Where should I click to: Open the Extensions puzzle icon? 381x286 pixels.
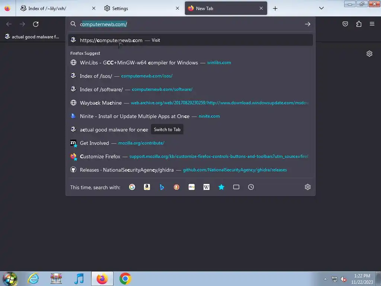[359, 24]
